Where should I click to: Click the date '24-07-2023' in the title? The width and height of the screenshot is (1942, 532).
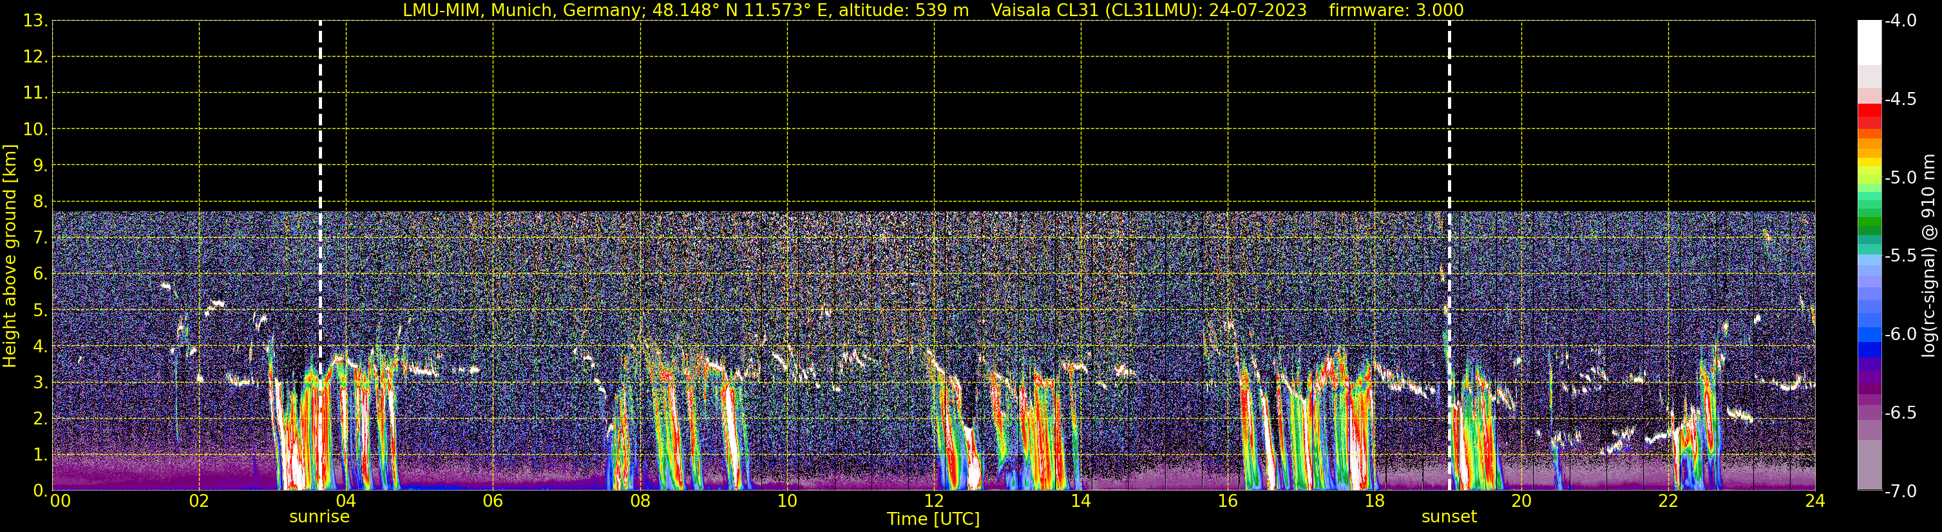tap(1258, 10)
